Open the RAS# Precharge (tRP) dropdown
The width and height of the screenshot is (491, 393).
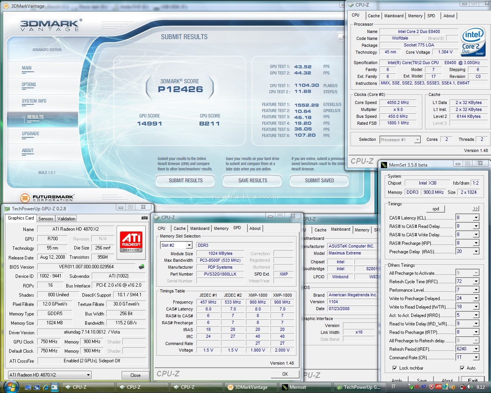(x=476, y=243)
